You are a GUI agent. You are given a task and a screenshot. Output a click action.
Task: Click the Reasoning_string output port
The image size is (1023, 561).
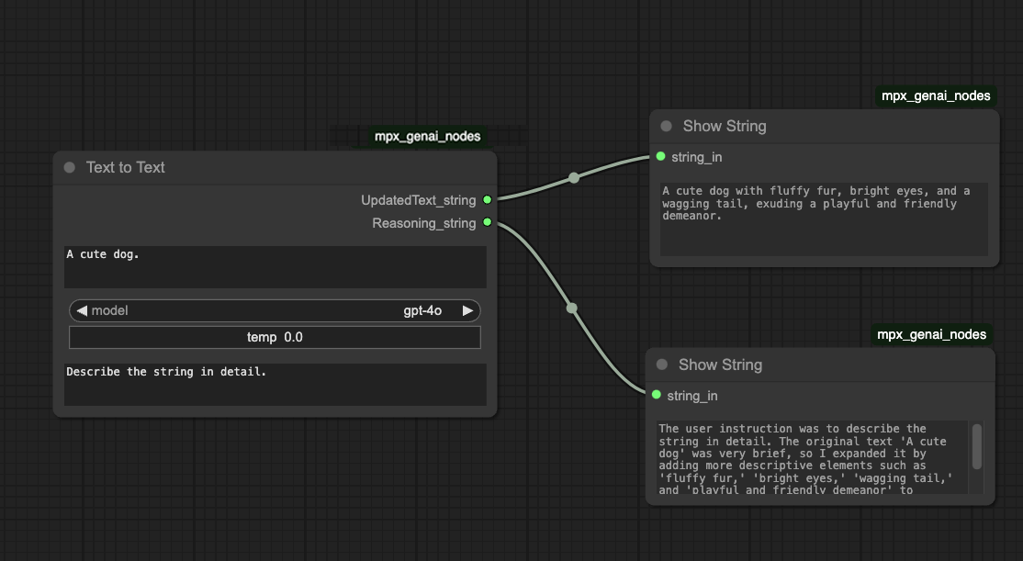488,222
